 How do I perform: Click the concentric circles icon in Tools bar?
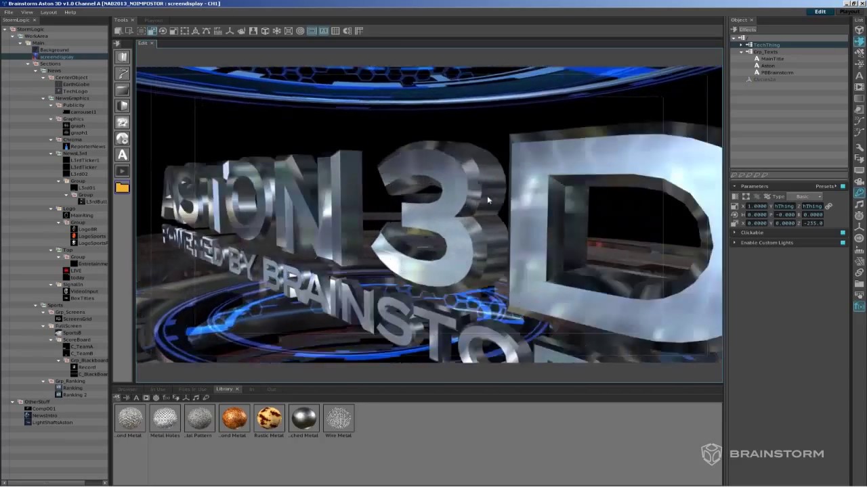pos(300,30)
